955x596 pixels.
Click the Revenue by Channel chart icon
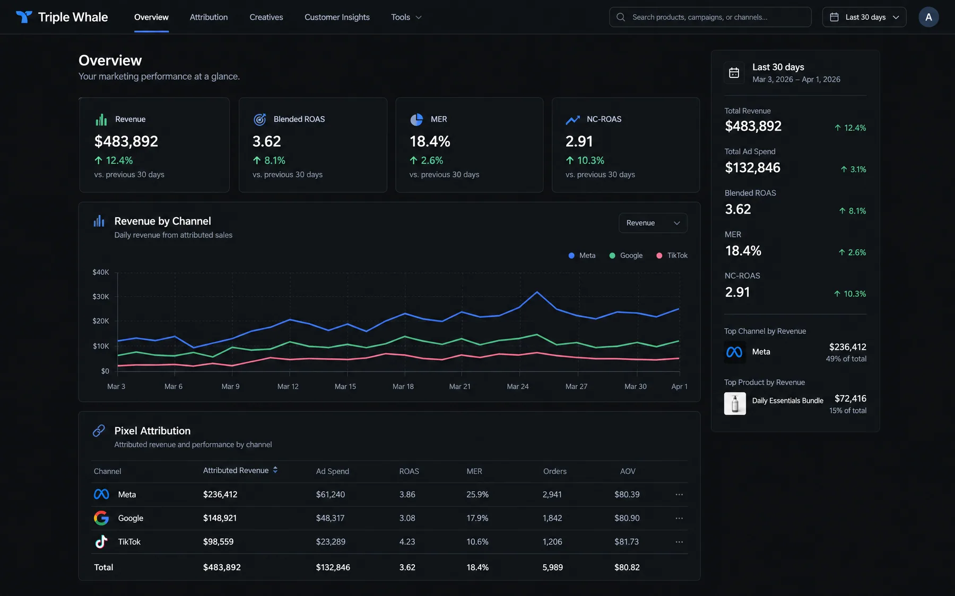99,221
